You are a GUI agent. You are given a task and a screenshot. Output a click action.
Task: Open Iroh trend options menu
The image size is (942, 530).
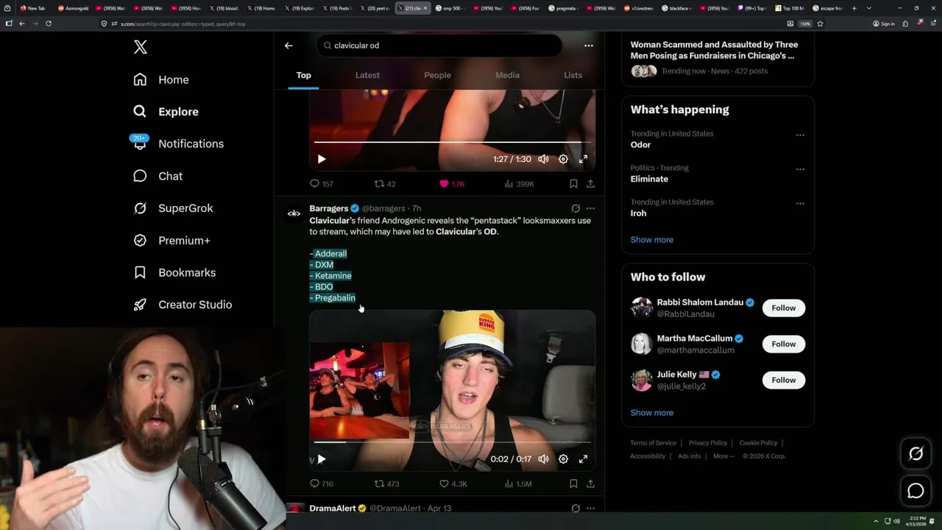tap(800, 203)
